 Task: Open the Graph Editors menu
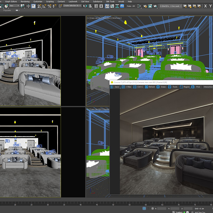click(x=11, y=1)
